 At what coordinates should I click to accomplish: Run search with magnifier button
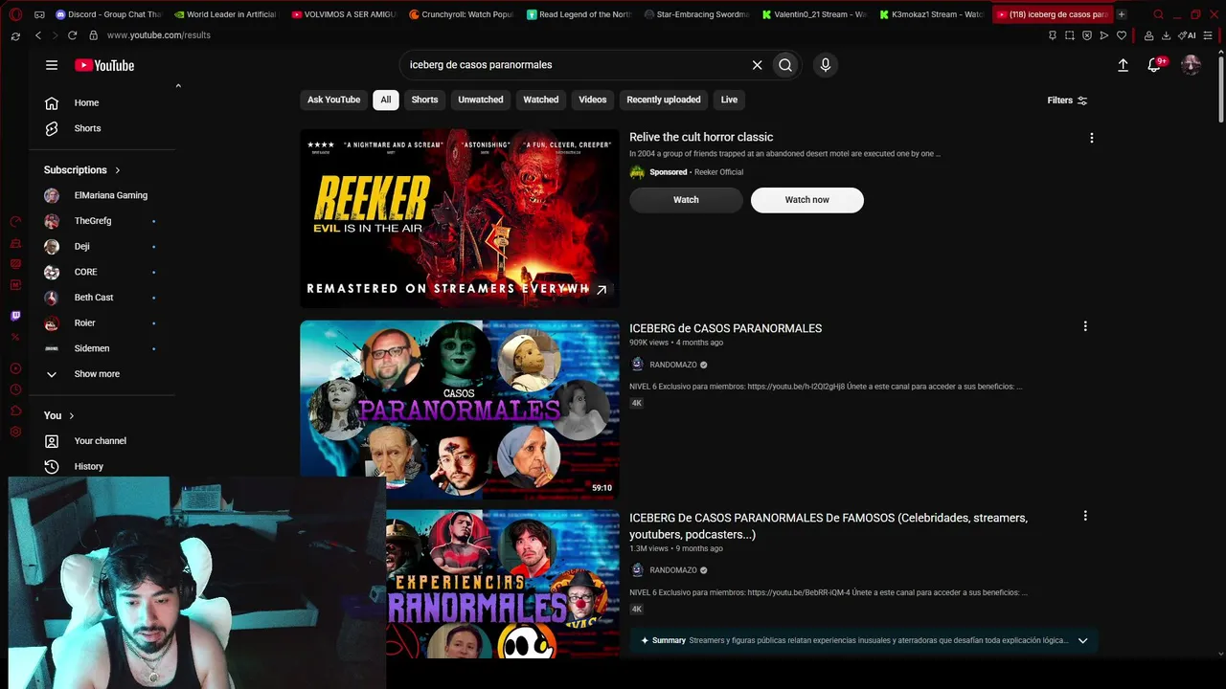point(785,65)
